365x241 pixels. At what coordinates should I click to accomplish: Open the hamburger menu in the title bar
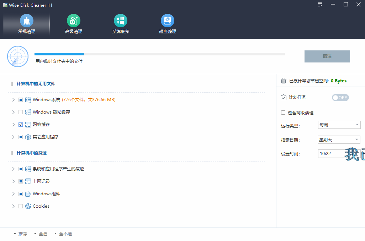click(319, 5)
